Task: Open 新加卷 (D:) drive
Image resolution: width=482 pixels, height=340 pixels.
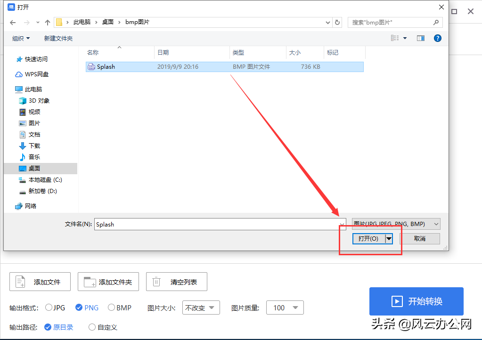Action: point(38,191)
